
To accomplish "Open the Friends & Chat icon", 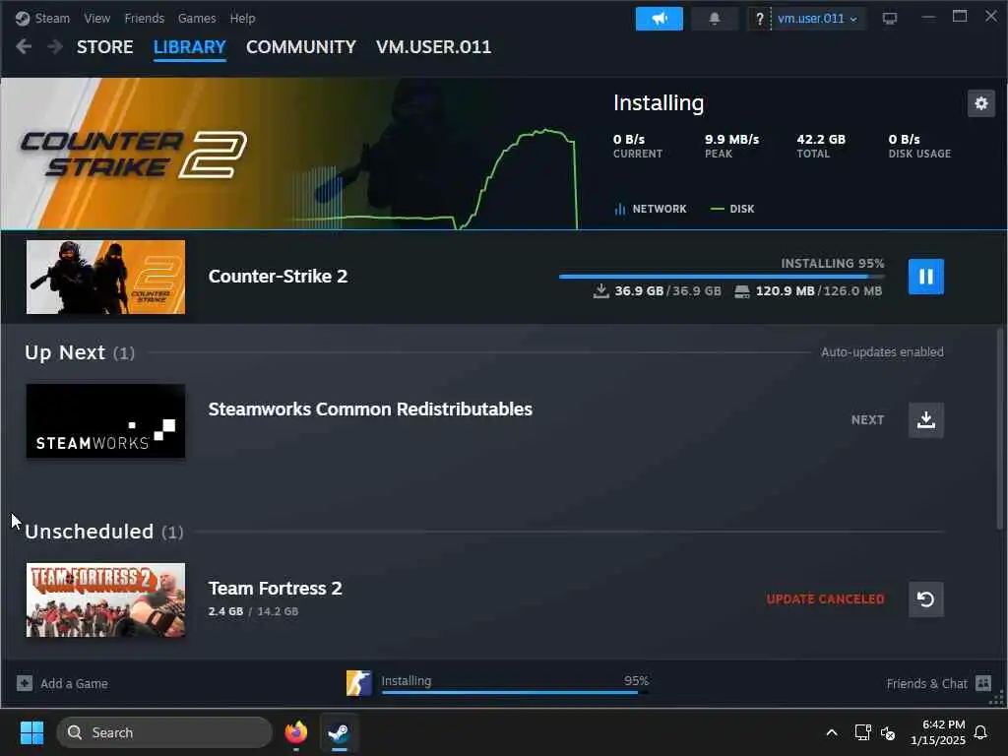I will [x=983, y=683].
